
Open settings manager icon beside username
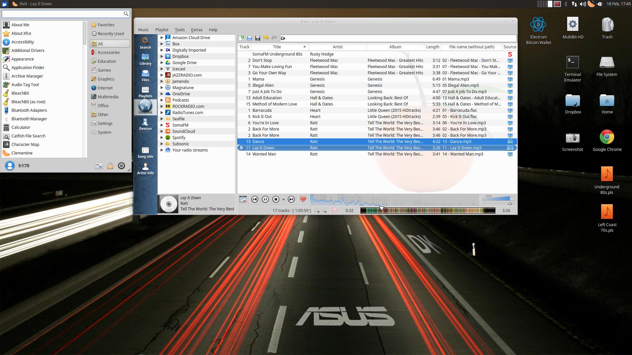click(99, 166)
